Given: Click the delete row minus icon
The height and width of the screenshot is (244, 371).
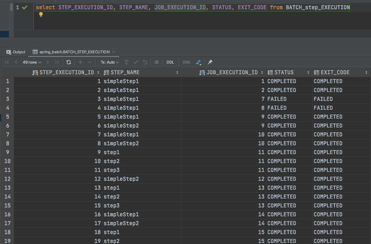Looking at the screenshot, I should pos(90,62).
